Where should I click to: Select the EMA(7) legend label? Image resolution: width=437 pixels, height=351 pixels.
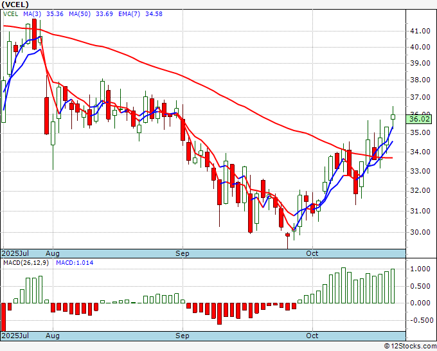click(x=129, y=14)
